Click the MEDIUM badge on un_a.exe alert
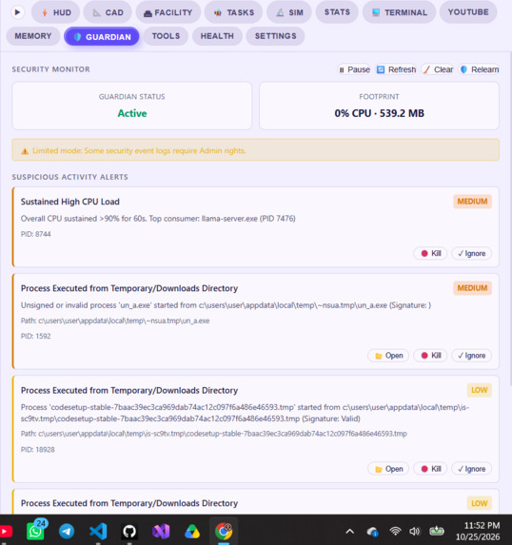This screenshot has height=545, width=512. click(x=472, y=288)
